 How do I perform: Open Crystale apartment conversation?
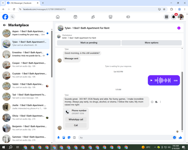click(25, 75)
